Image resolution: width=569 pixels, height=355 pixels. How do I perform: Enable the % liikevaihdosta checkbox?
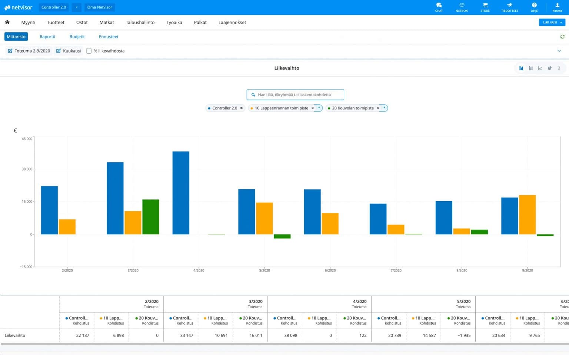pyautogui.click(x=89, y=51)
